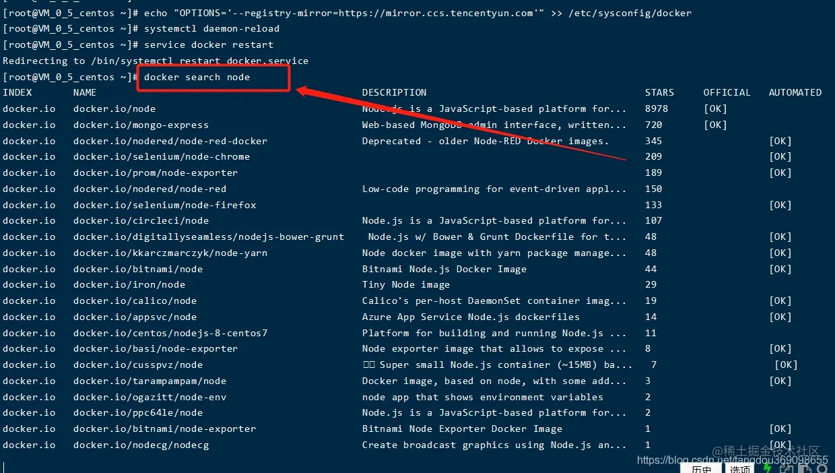Click the stars value 189
Image resolution: width=835 pixels, height=473 pixels.
653,172
